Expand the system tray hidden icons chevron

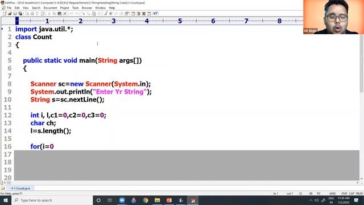click(311, 200)
